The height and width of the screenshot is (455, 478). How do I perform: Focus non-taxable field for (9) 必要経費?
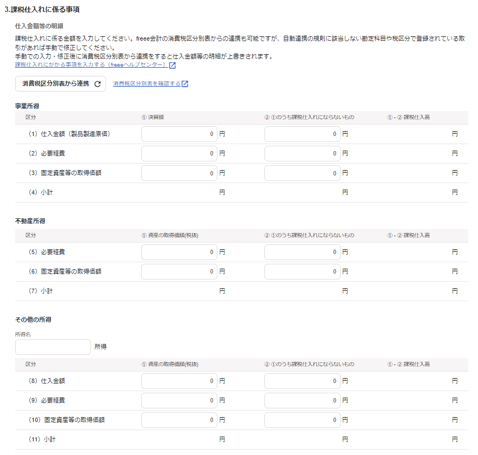click(x=302, y=401)
